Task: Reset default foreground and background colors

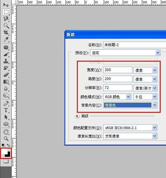Action: 3,145
